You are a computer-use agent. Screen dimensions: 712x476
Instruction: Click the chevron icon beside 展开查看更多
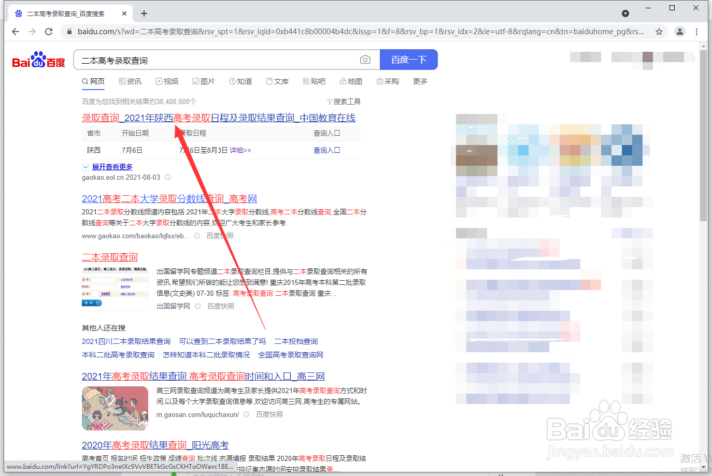[x=86, y=167]
